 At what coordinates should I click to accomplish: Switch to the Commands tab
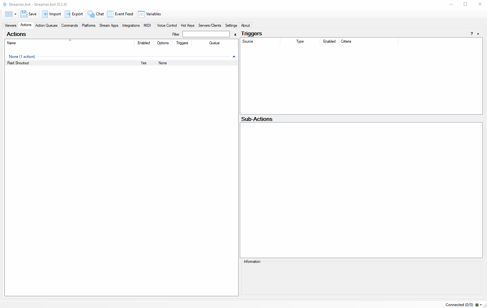69,25
